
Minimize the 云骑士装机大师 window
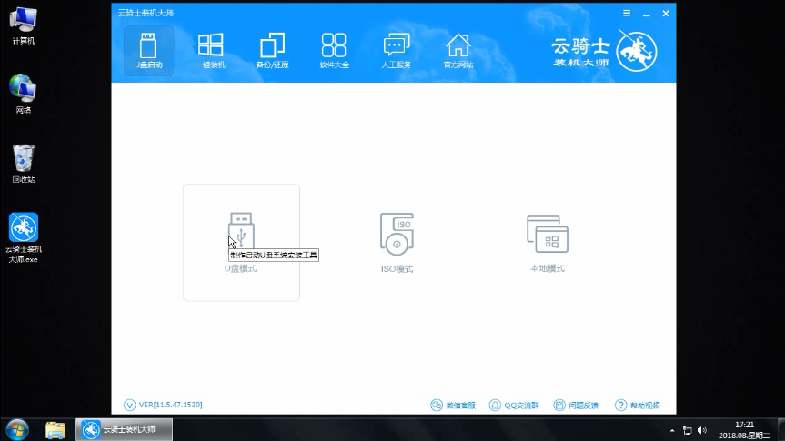tap(647, 14)
